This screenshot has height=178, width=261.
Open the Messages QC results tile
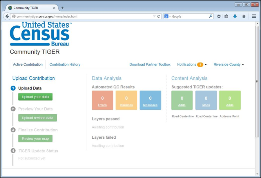pos(150,100)
